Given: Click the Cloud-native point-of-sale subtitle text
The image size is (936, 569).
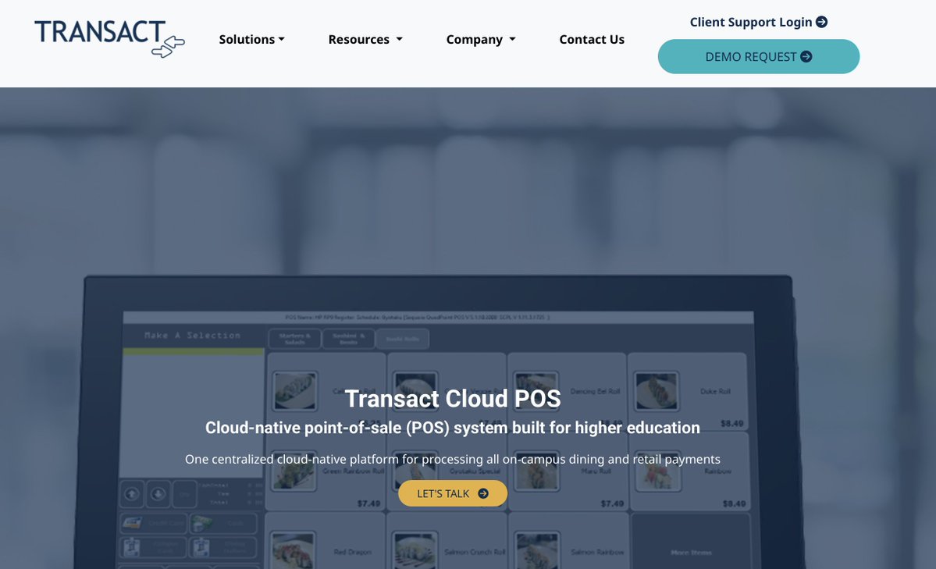Looking at the screenshot, I should click(x=453, y=428).
